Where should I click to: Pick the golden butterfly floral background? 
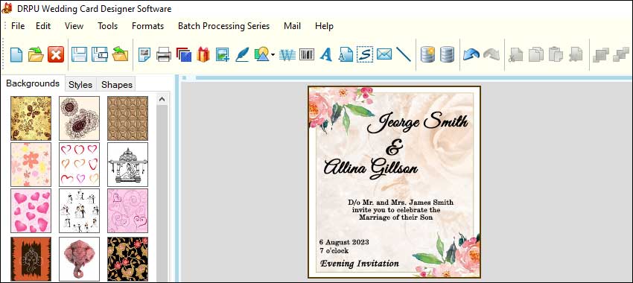[31, 118]
